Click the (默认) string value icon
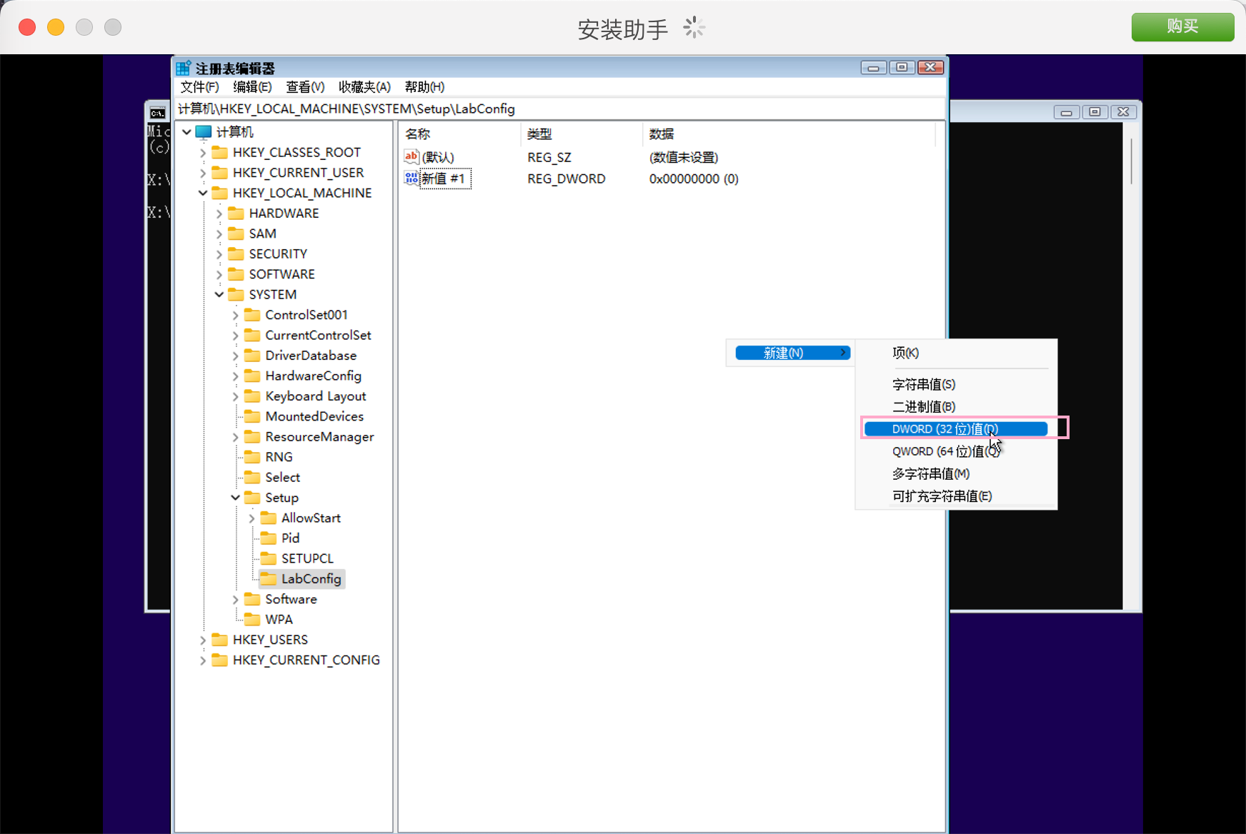1246x834 pixels. click(412, 157)
